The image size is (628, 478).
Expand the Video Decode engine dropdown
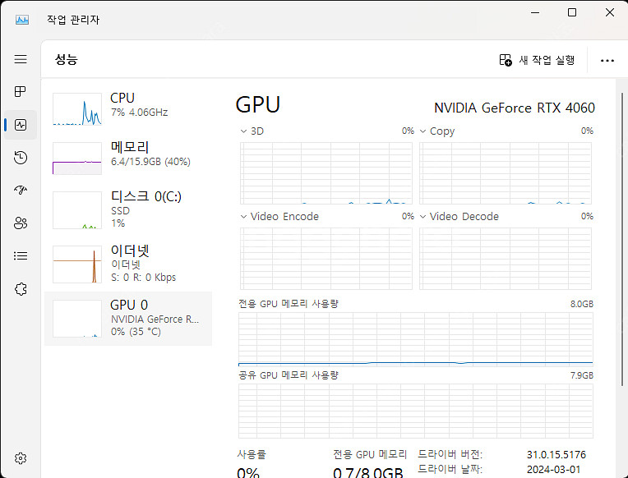[x=423, y=217]
